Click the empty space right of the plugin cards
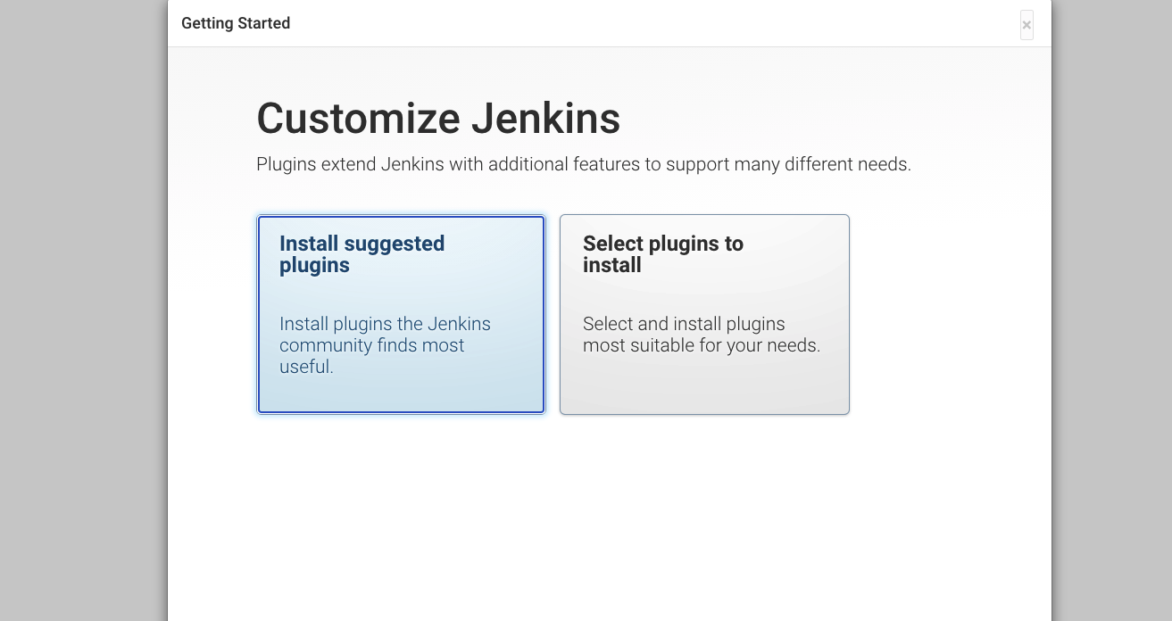 [946, 314]
